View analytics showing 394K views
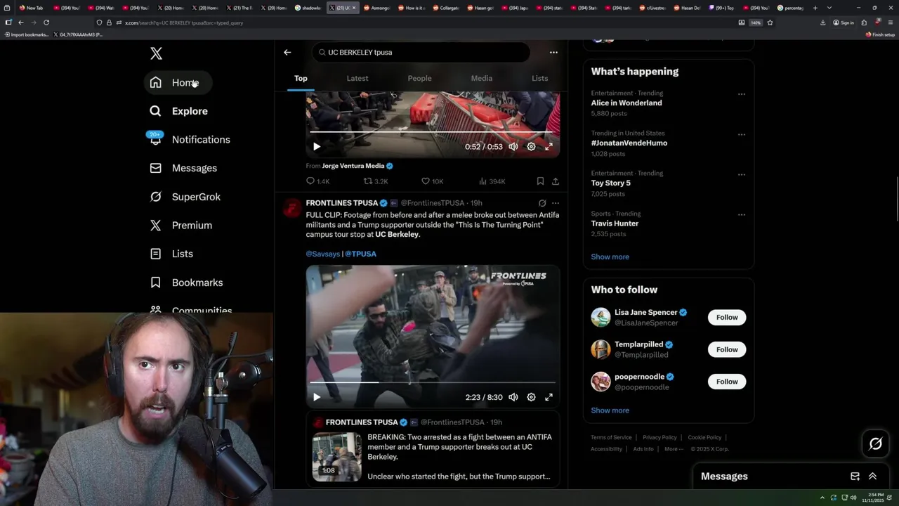The height and width of the screenshot is (506, 899). pos(492,181)
